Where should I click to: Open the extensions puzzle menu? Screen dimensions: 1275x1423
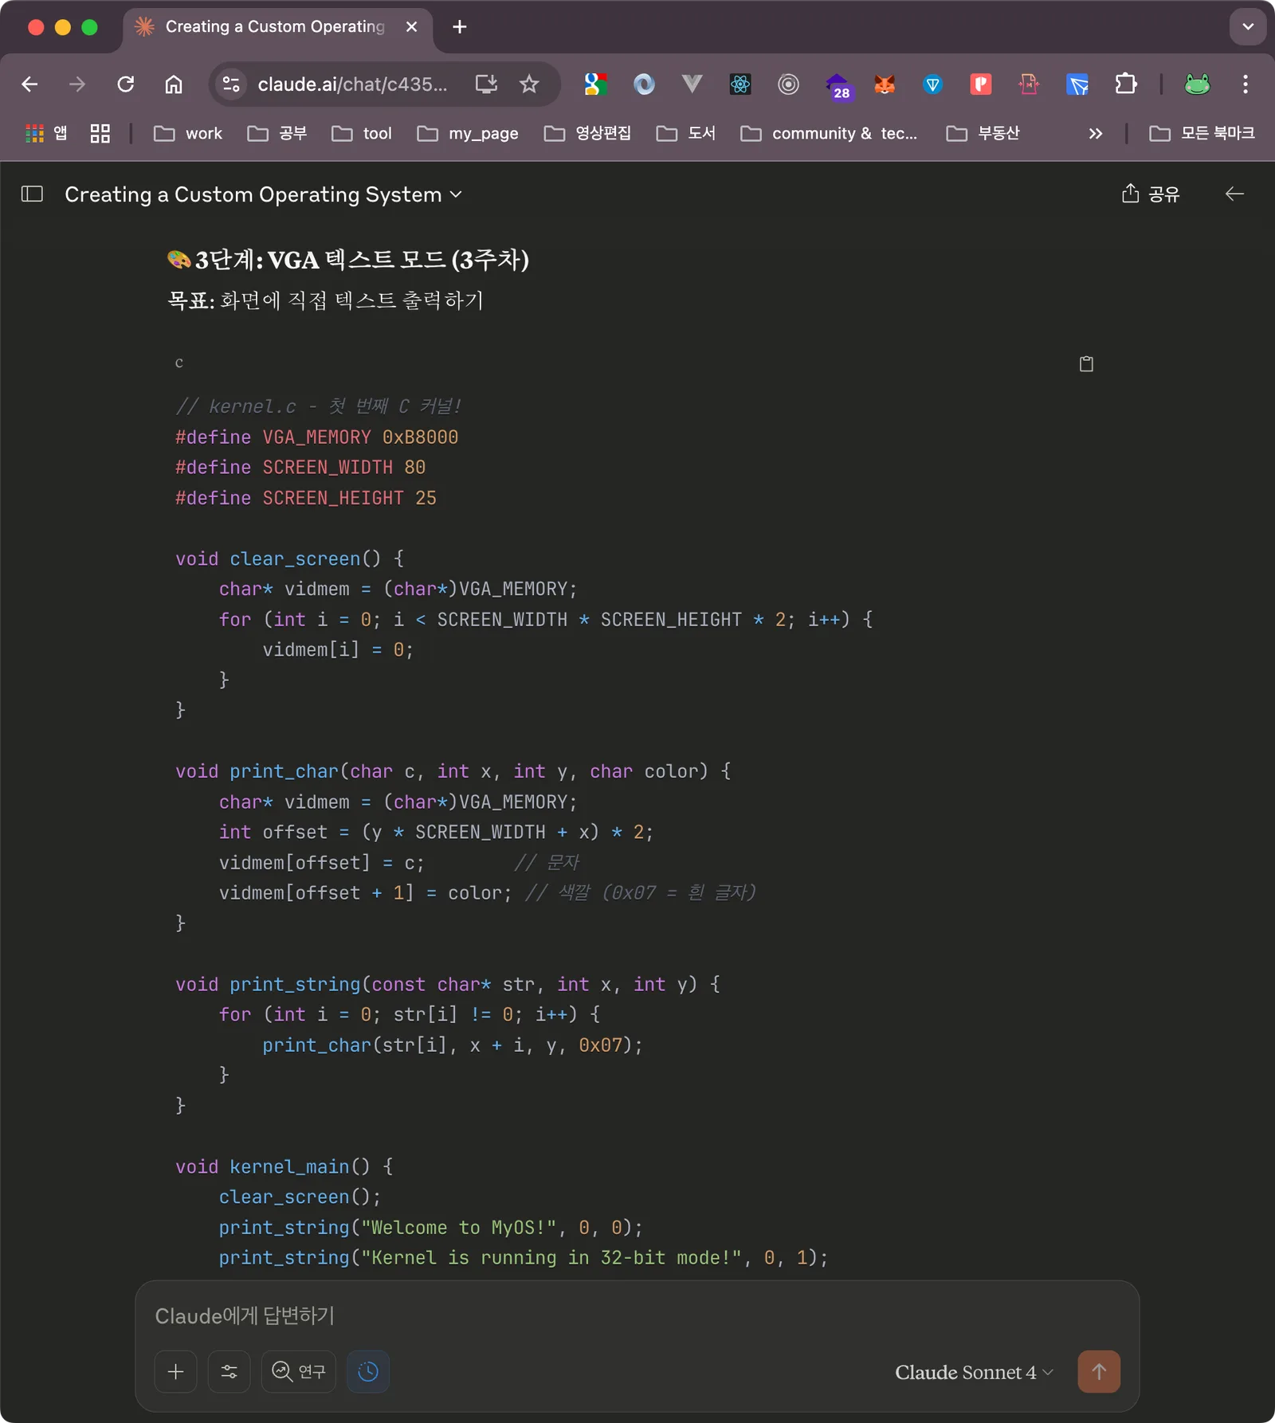1126,84
